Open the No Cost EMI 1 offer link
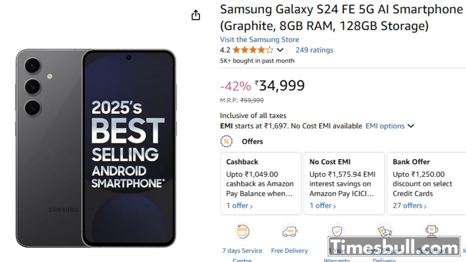Viewport: 466px width, 262px height. coord(323,206)
